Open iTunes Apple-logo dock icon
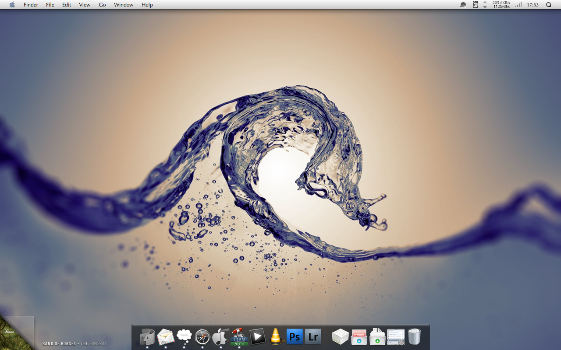The image size is (561, 350). [x=220, y=337]
